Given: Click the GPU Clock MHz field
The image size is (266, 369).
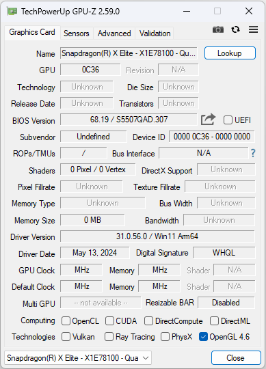Looking at the screenshot, I should [81, 270].
